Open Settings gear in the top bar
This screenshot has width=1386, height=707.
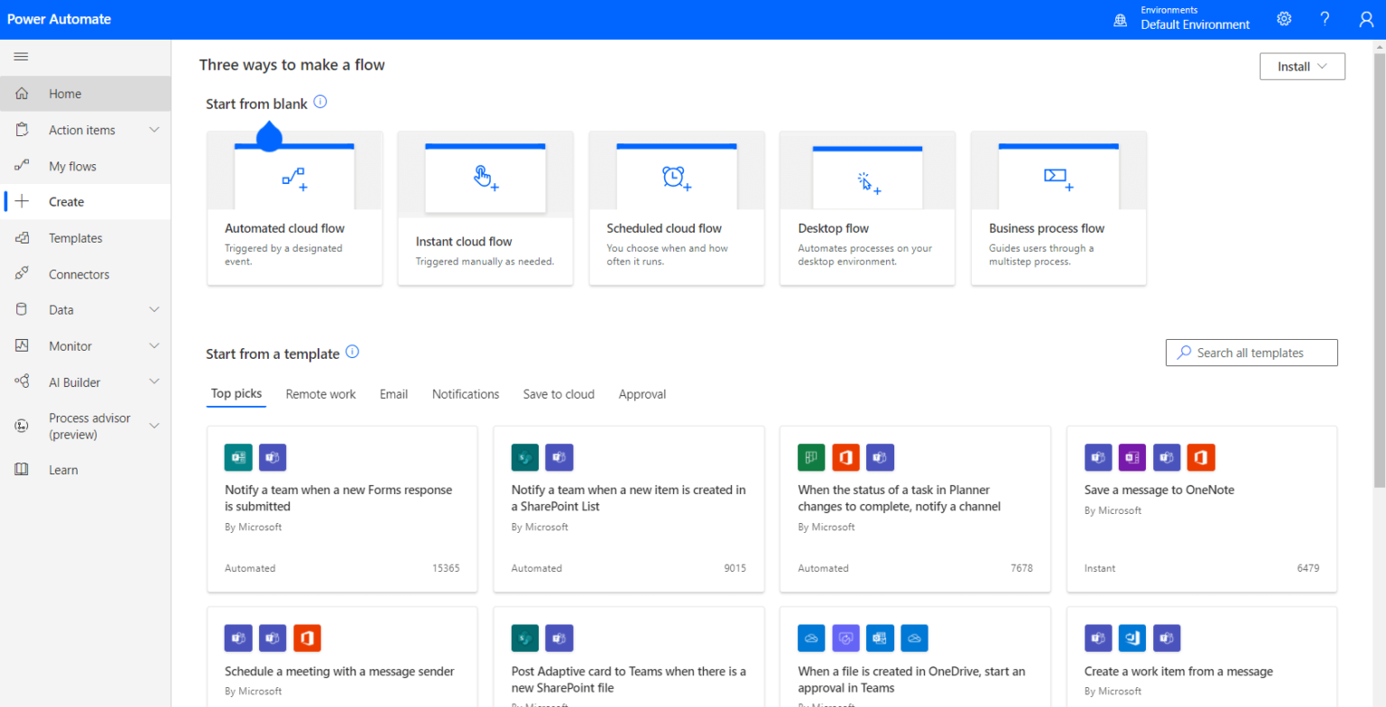tap(1284, 19)
